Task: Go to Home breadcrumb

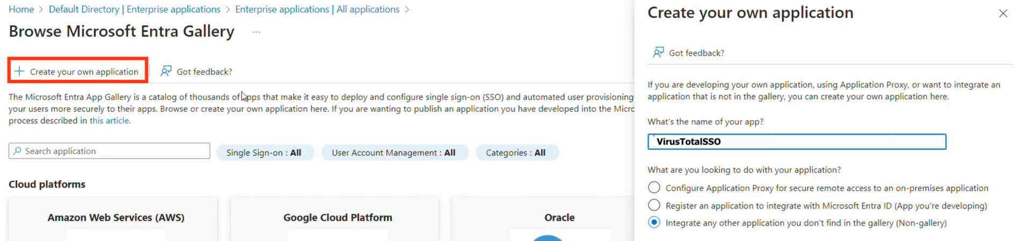Action: (x=21, y=9)
